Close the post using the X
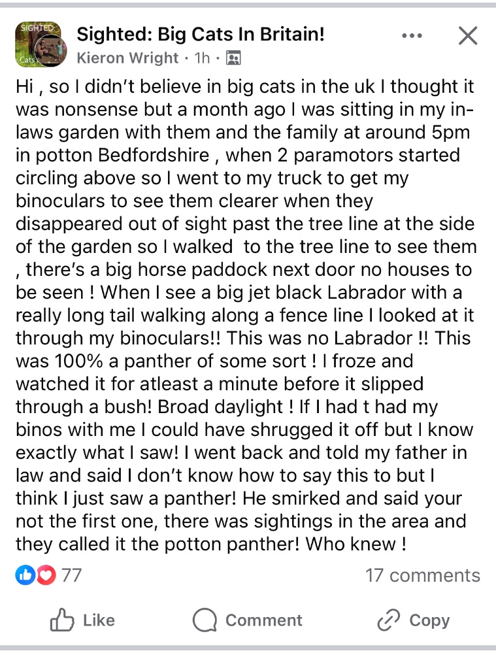The width and height of the screenshot is (496, 653). pos(468,36)
